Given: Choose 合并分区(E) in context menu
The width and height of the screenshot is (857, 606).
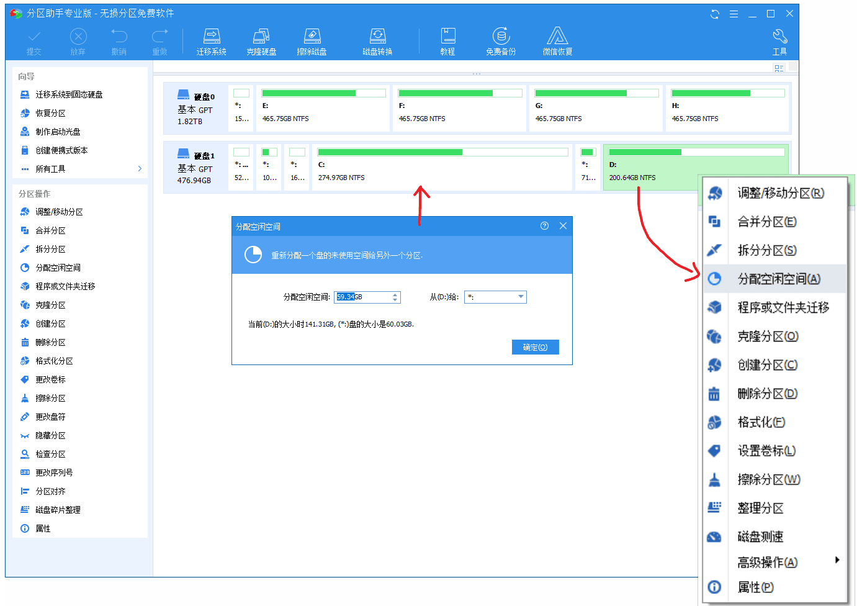Looking at the screenshot, I should 774,222.
